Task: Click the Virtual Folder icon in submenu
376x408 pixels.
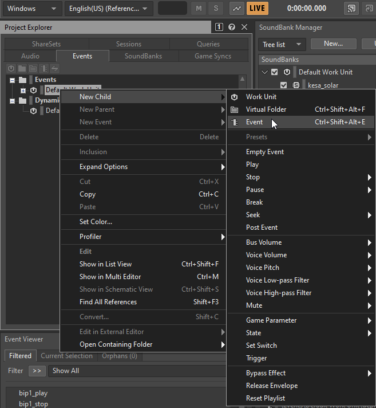Action: pyautogui.click(x=234, y=109)
